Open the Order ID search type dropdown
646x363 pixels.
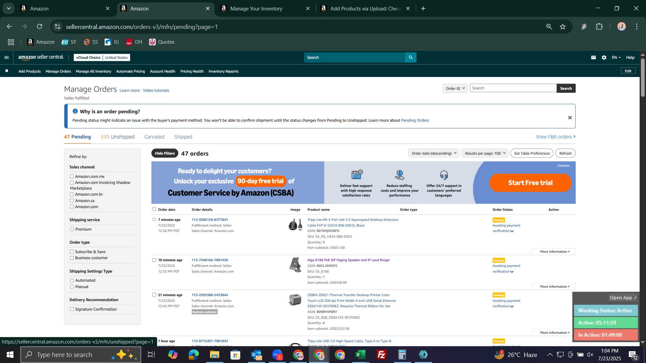(x=455, y=88)
